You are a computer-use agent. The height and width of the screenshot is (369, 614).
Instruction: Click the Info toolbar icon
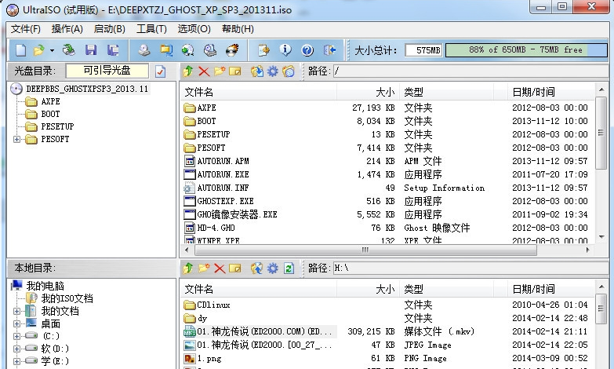click(x=285, y=50)
